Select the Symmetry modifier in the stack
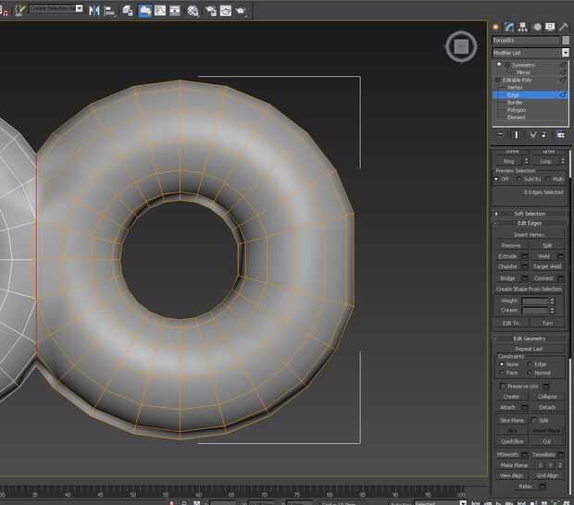This screenshot has width=574, height=505. 521,65
